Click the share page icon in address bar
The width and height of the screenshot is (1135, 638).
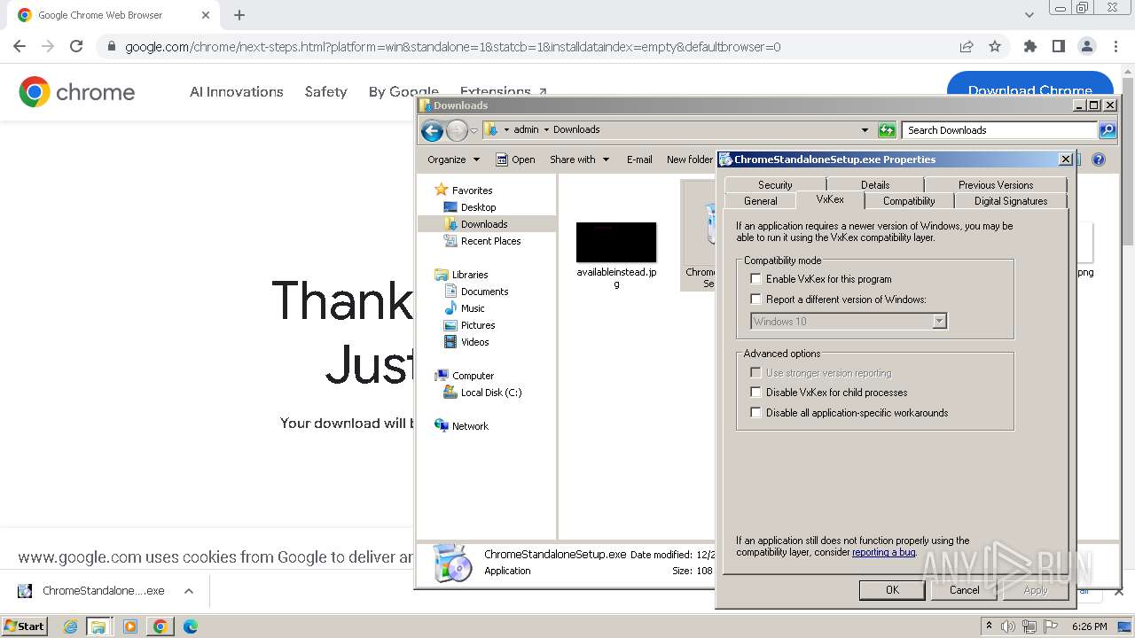[x=967, y=46]
